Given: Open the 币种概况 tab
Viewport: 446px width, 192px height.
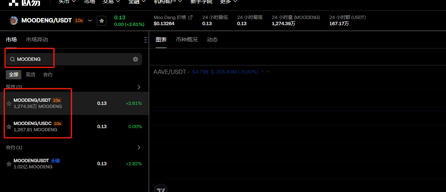Looking at the screenshot, I should point(187,40).
